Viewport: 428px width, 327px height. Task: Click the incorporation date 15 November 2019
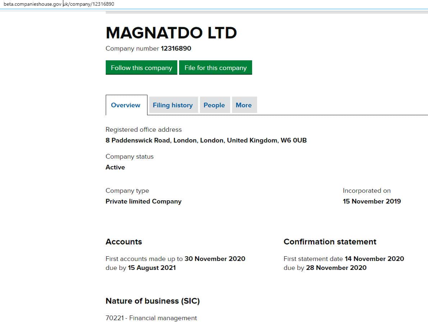point(372,201)
